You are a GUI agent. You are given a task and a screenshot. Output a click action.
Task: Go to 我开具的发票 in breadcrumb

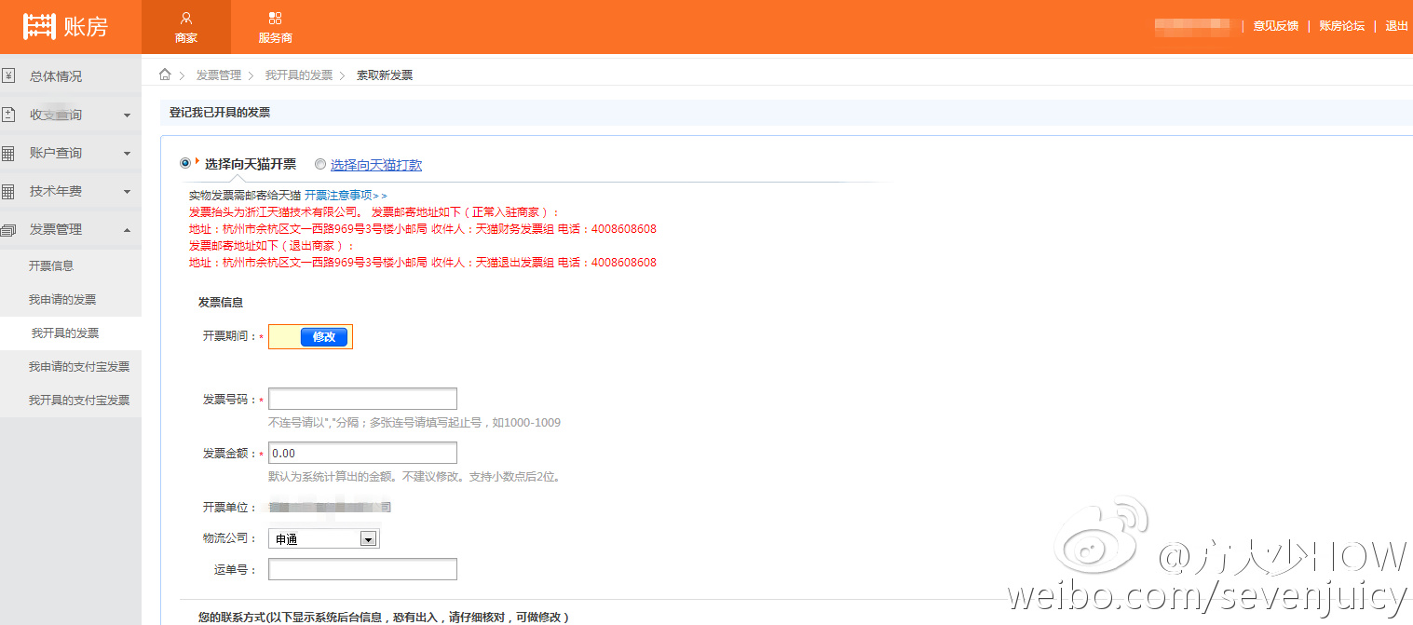coord(299,75)
